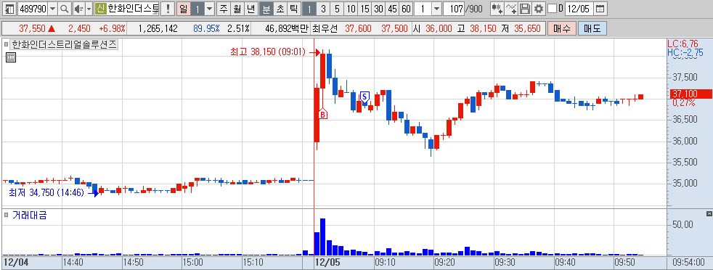Screen dimensions: 713x270
Task: Save chart with the floppy disk icon
Action: (525, 8)
